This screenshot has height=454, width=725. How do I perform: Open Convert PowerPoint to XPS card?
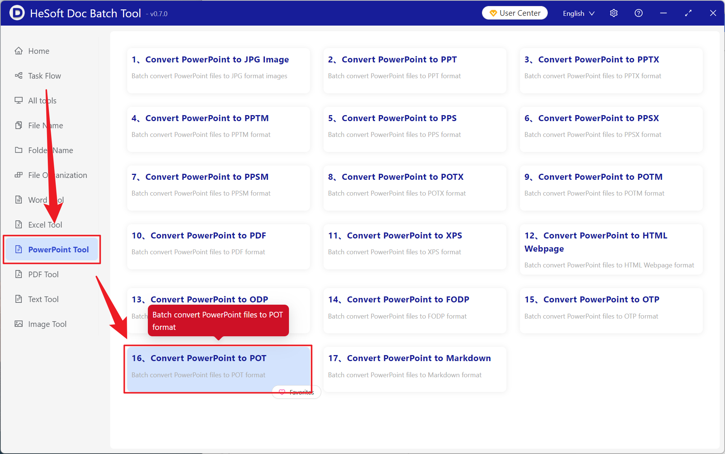pos(415,246)
